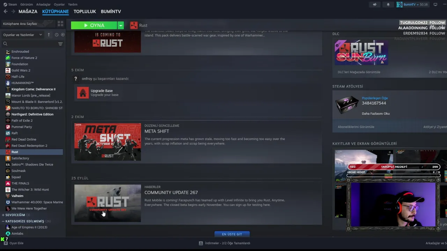Open the Yardım menu
This screenshot has height=251, width=447.
[x=73, y=5]
